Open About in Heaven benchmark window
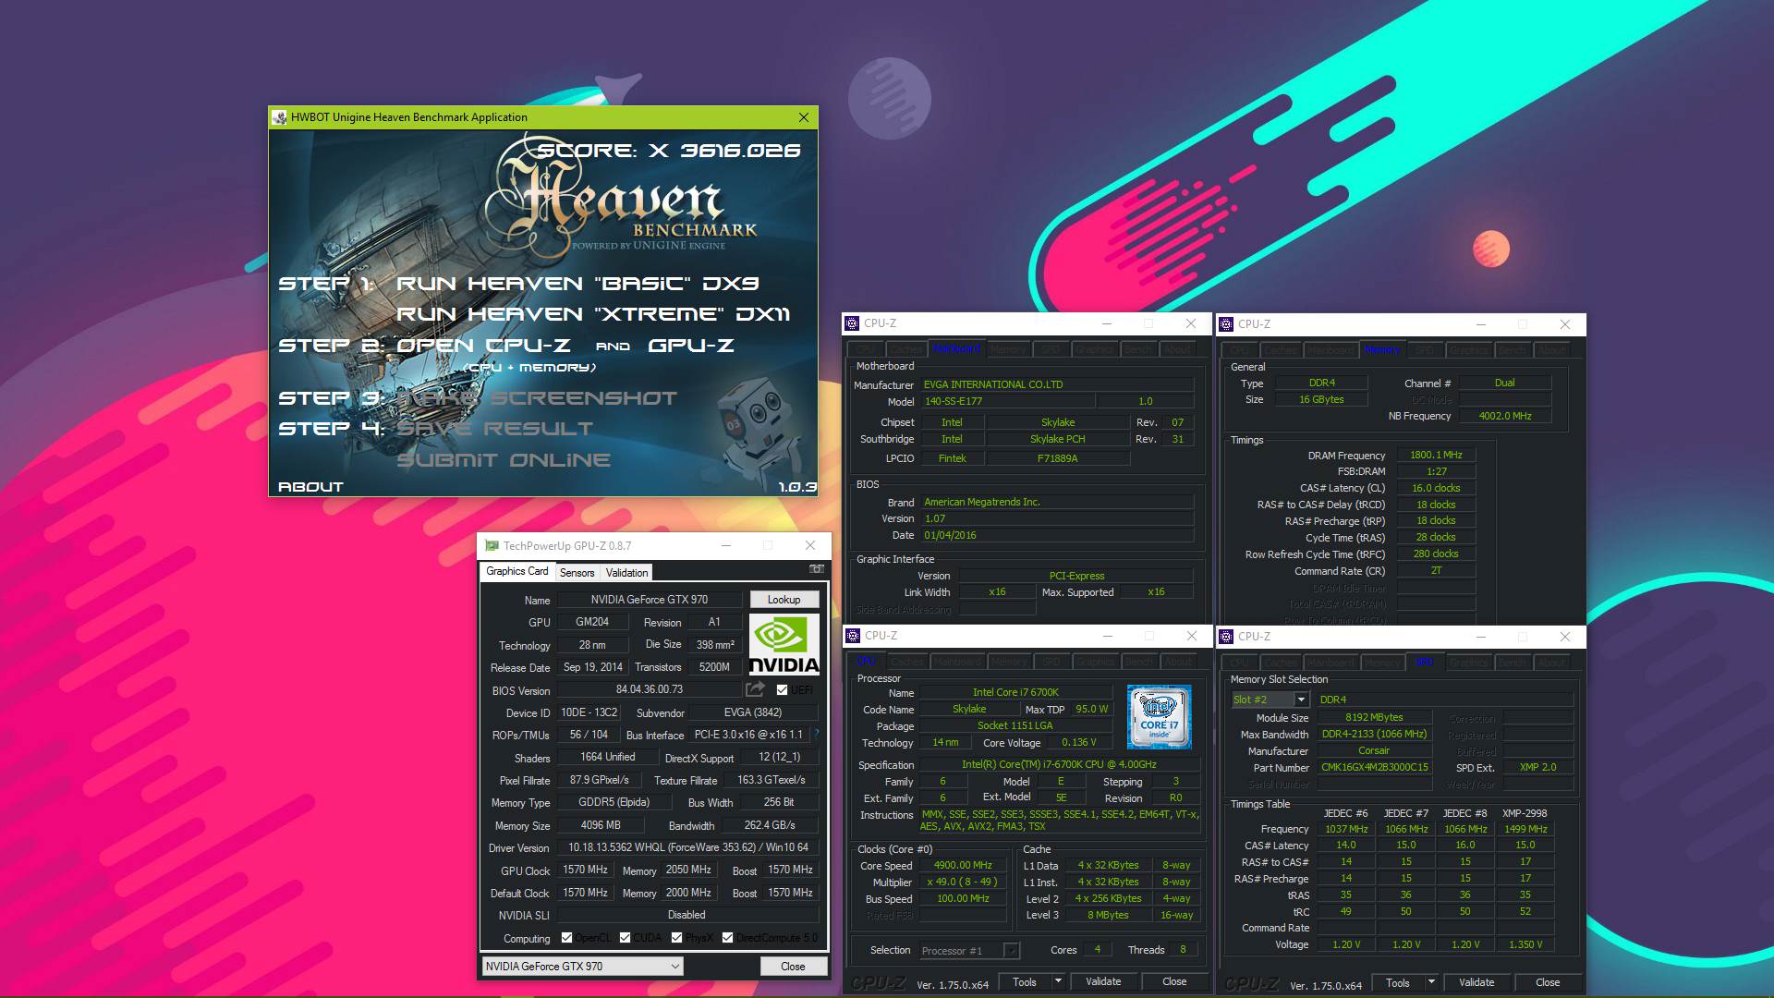The width and height of the screenshot is (1774, 998). click(310, 486)
